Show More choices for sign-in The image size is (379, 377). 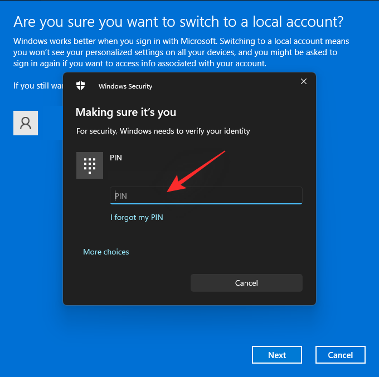[106, 252]
